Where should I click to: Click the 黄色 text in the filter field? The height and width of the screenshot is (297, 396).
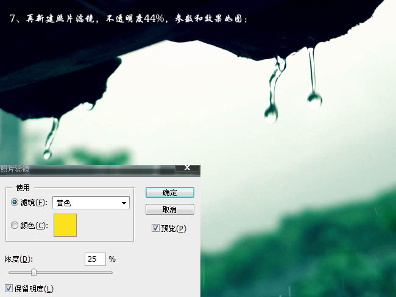tap(64, 203)
